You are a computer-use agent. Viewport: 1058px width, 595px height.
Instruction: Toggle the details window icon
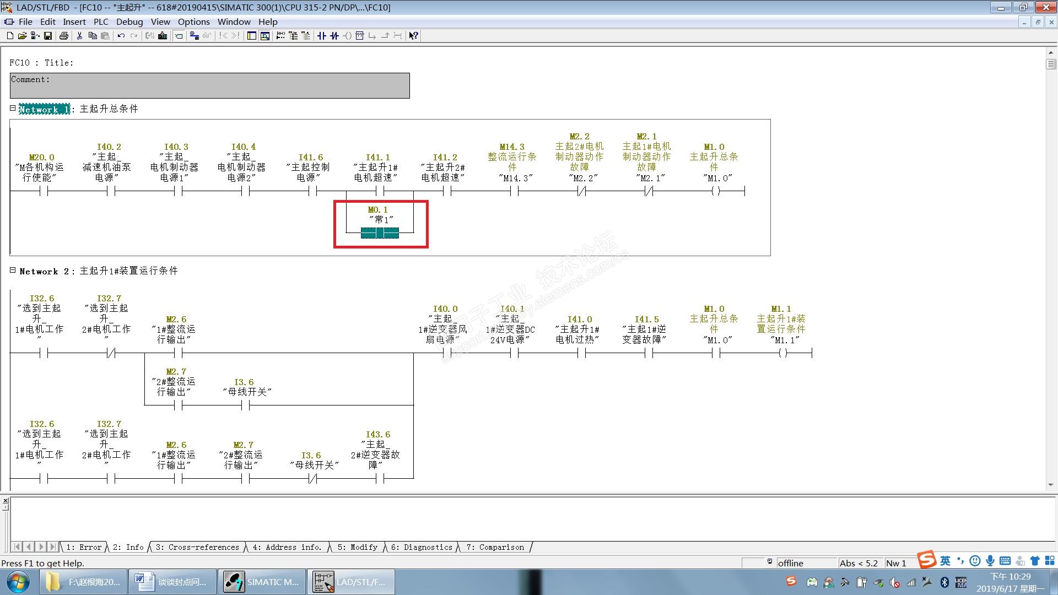point(265,36)
